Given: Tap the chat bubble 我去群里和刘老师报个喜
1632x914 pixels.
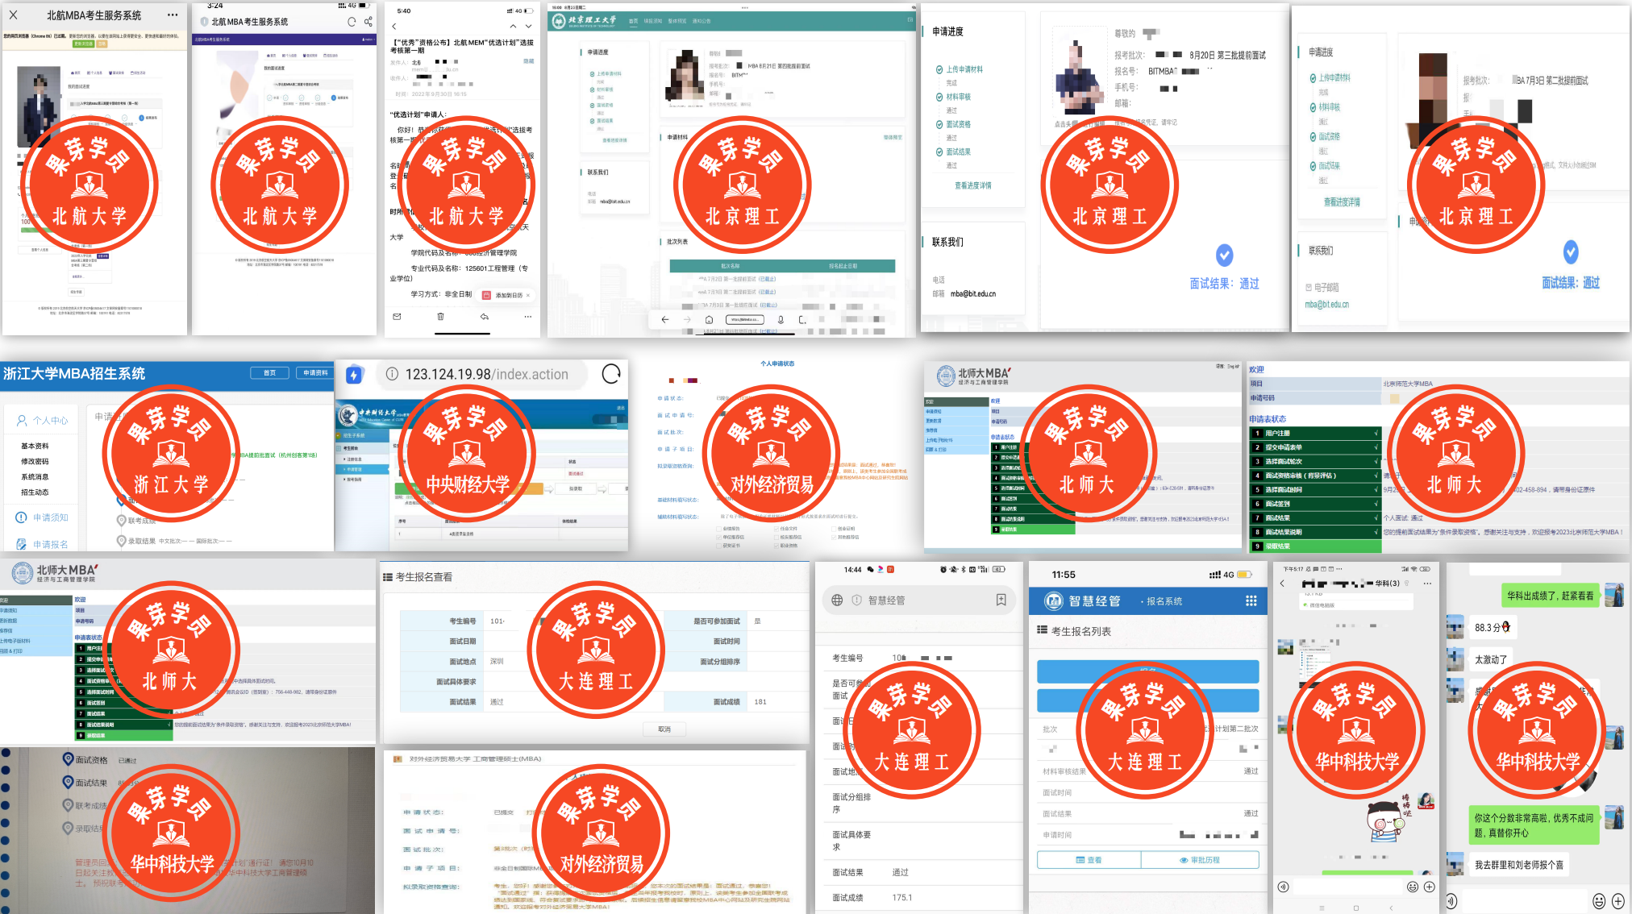Looking at the screenshot, I should pos(1519,865).
